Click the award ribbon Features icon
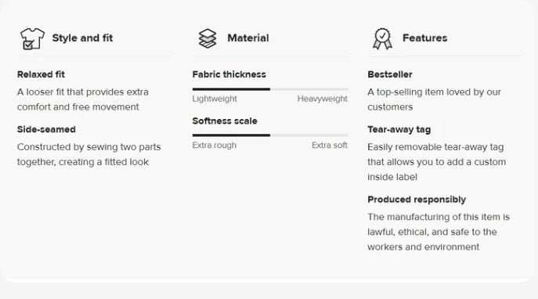Image resolution: width=538 pixels, height=299 pixels. click(x=383, y=39)
